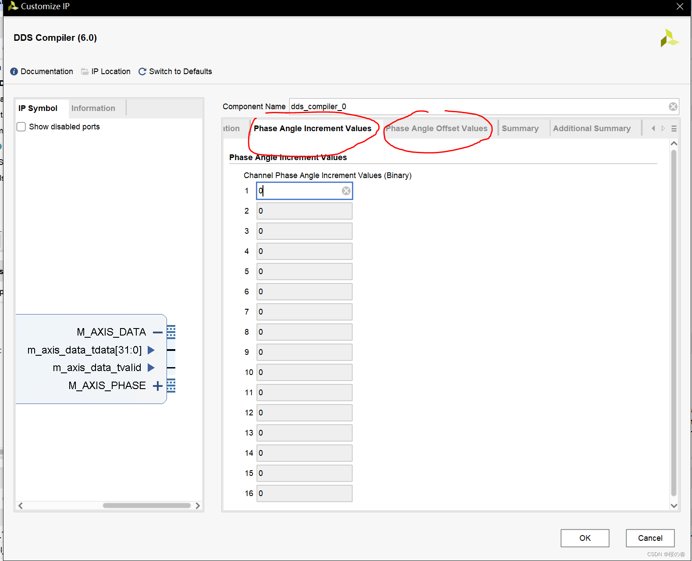This screenshot has width=692, height=561.
Task: Enable Show disabled ports checkbox
Action: 21,127
